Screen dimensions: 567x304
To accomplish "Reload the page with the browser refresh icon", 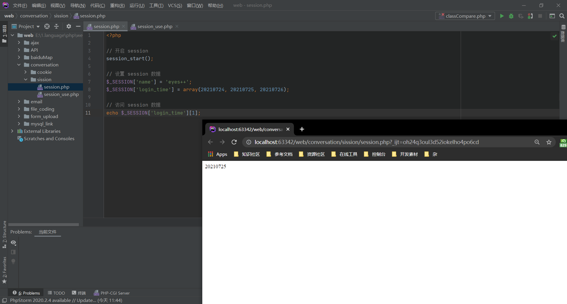I will (x=234, y=142).
